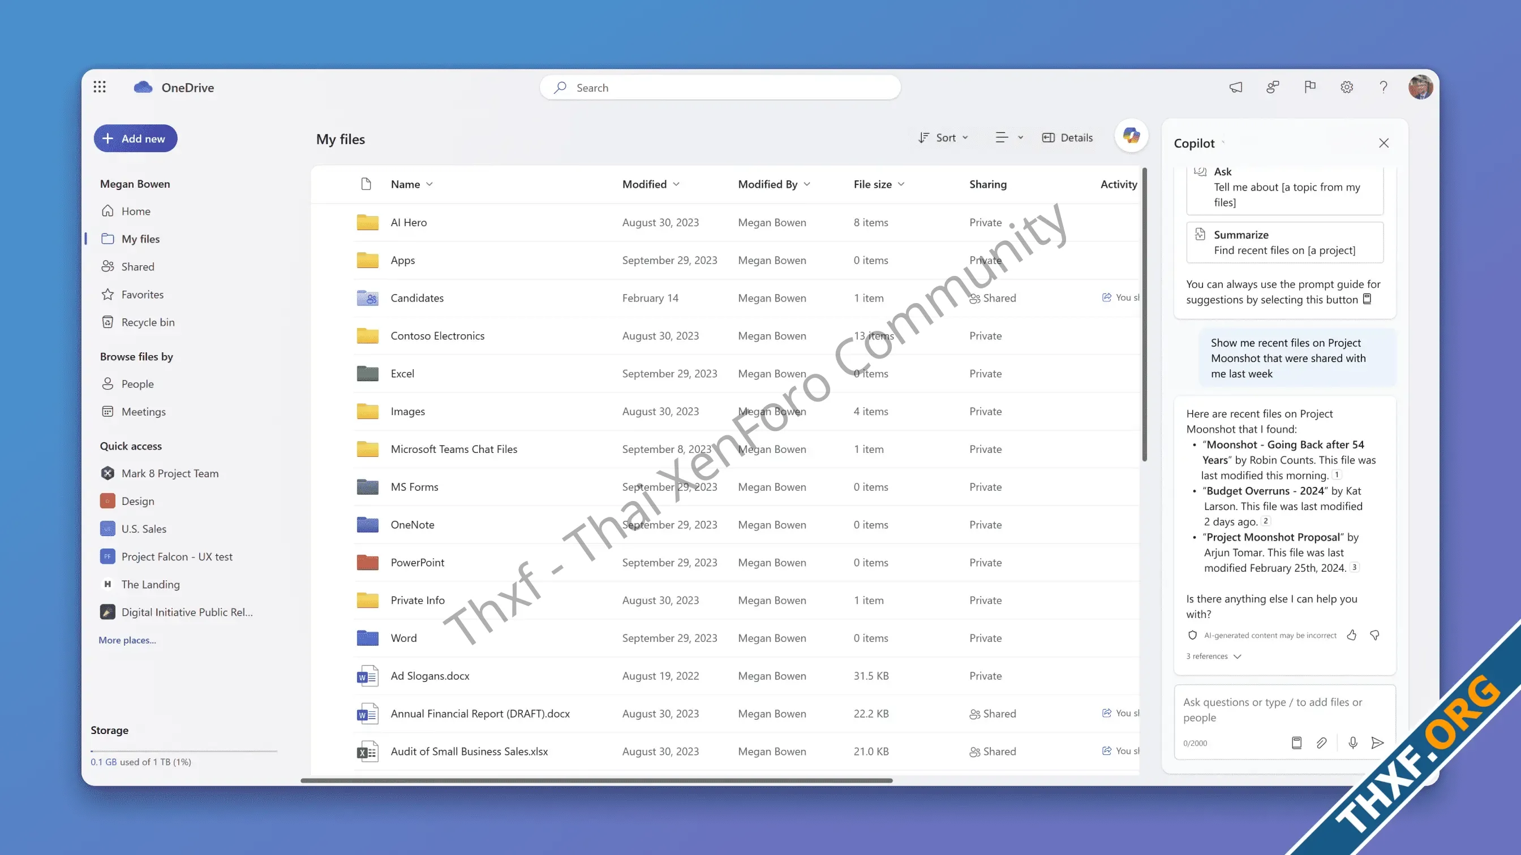Expand the 3 references list
The height and width of the screenshot is (855, 1521).
point(1214,656)
